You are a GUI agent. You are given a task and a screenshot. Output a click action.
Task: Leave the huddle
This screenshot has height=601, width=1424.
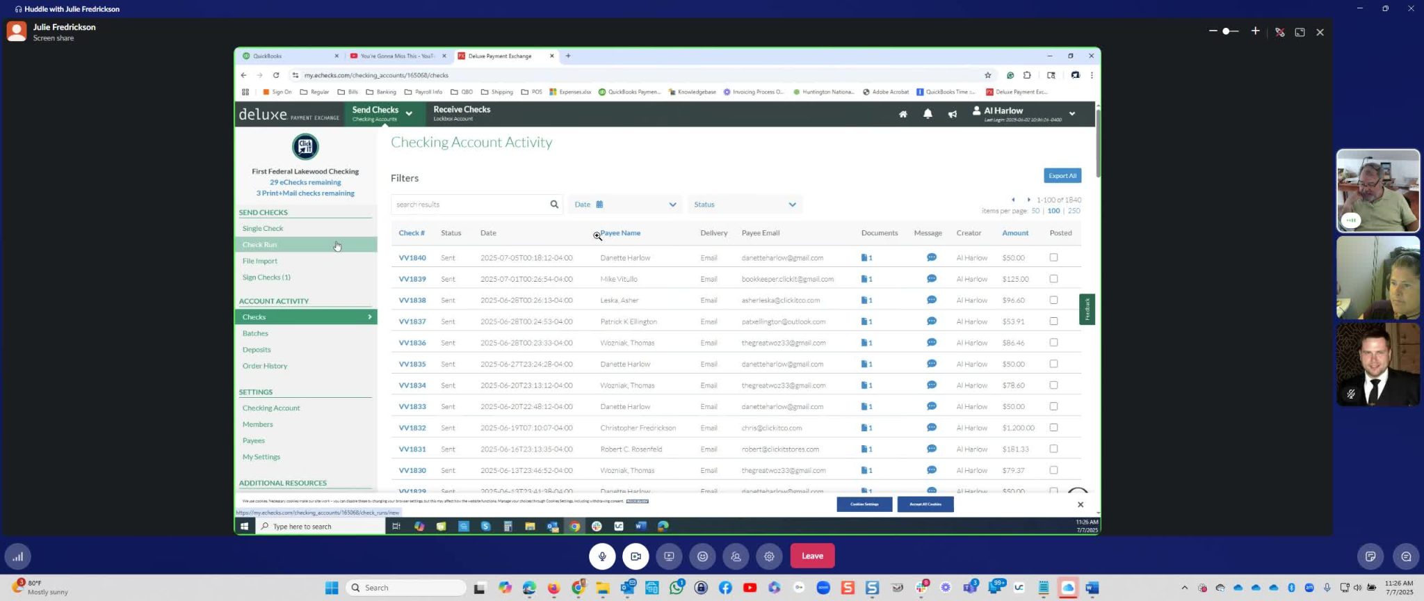(812, 556)
